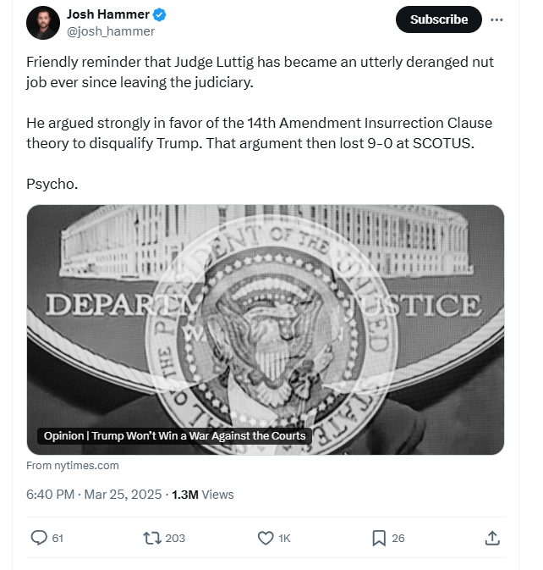Open the 6:40 PM Mar 25, 2025 timestamp
The image size is (543, 570).
pos(92,495)
